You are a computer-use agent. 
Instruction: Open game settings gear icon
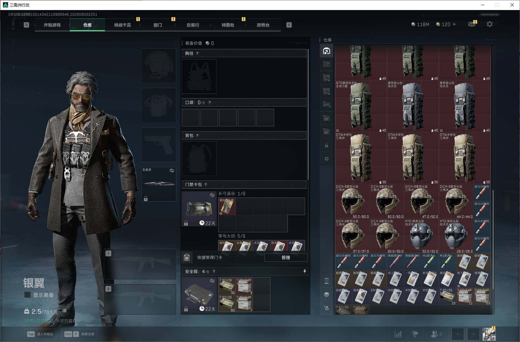[x=489, y=24]
